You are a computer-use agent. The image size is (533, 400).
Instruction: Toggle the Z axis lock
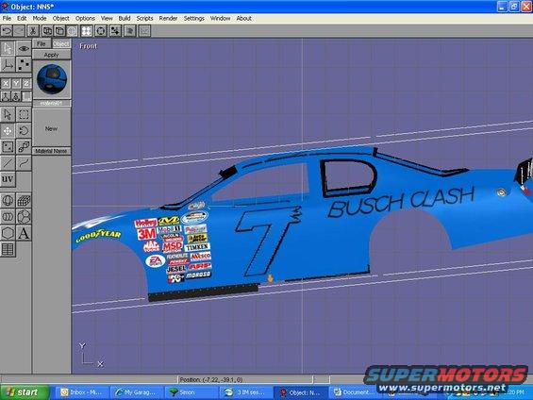click(x=26, y=83)
